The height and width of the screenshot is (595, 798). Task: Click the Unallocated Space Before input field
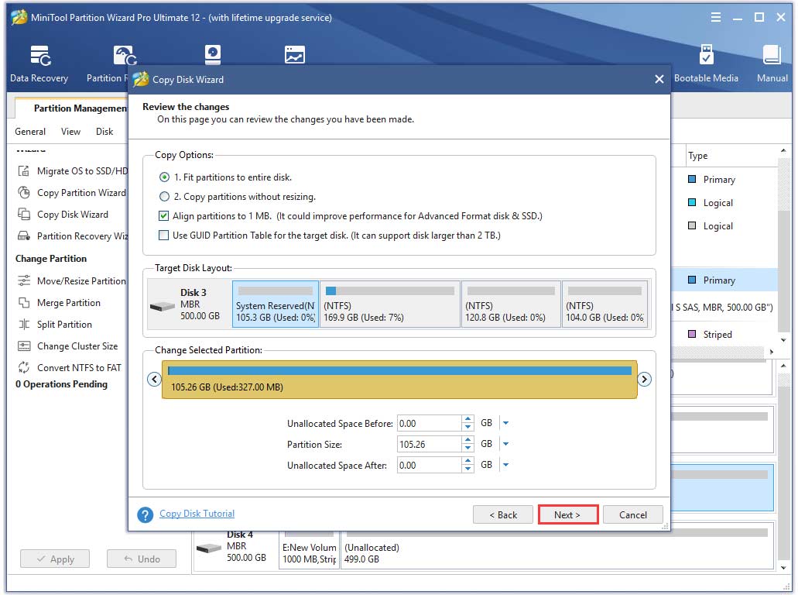coord(429,423)
